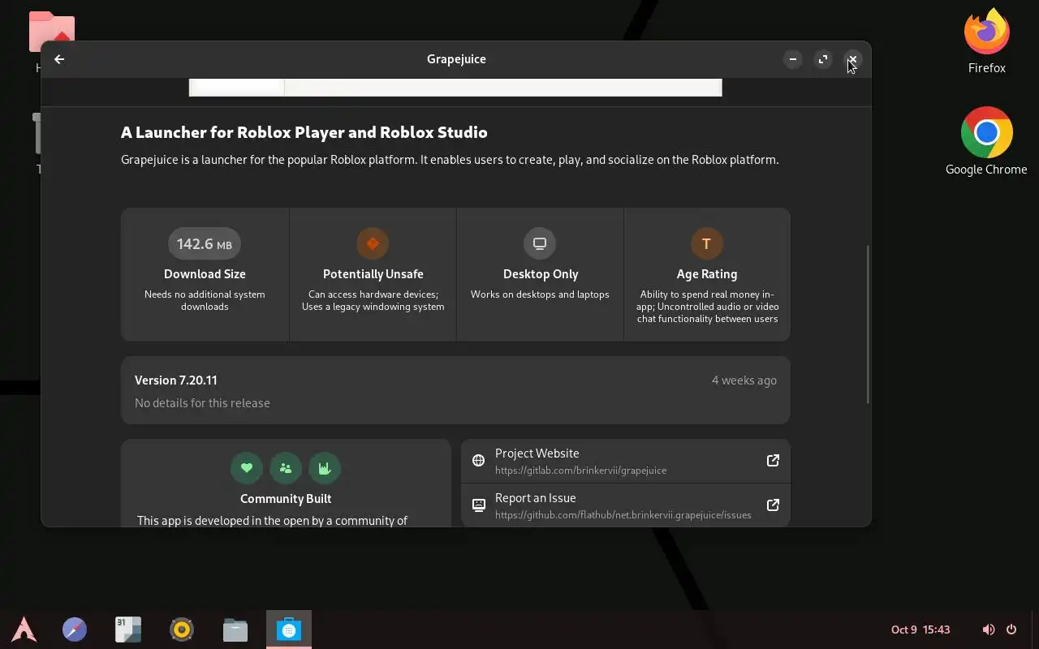
Task: Click the people icon in Community Built
Action: coord(286,468)
